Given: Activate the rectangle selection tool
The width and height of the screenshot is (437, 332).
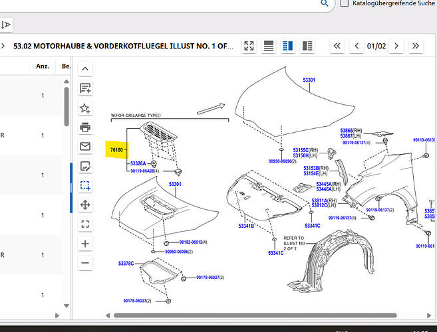Looking at the screenshot, I should pos(85,185).
